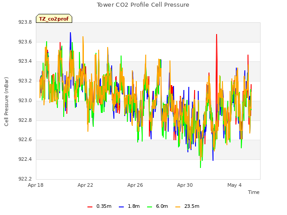Viewport: 287px width, 215px height.
Task: Click the Time axis title
Action: (253, 192)
